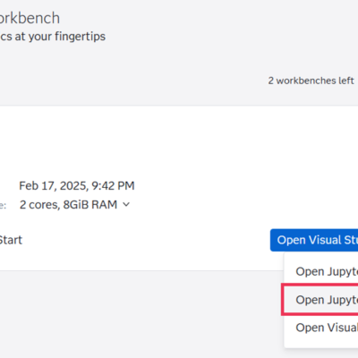Click the Start text link

click(x=11, y=240)
